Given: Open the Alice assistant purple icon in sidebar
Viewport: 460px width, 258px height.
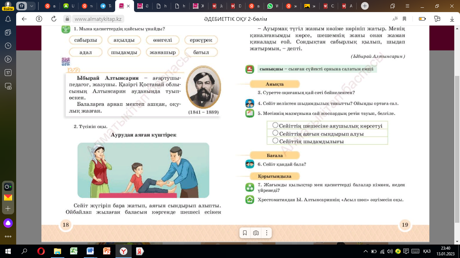Looking at the screenshot, I should (8, 223).
